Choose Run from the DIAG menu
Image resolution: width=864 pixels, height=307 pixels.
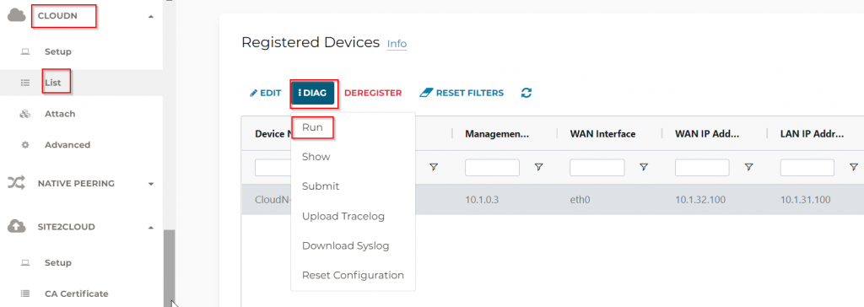pos(312,127)
